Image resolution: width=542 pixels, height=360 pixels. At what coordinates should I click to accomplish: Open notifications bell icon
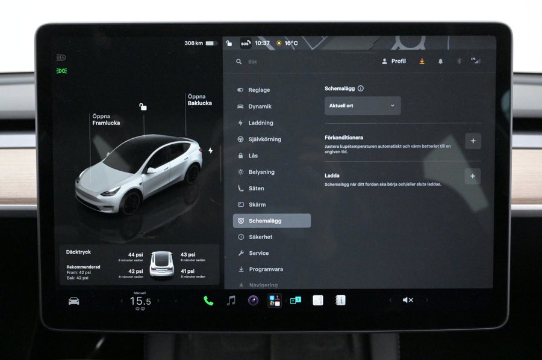point(440,61)
